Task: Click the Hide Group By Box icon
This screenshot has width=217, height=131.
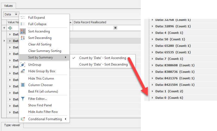Action: pos(23,71)
